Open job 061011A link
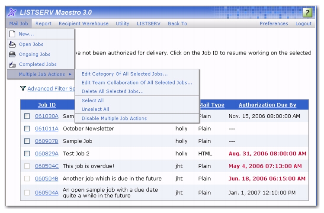 pyautogui.click(x=47, y=129)
